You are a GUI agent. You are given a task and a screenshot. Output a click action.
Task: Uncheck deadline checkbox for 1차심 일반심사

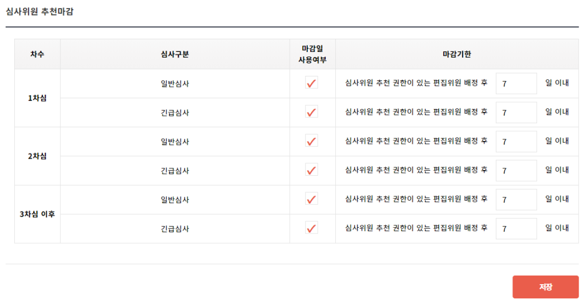point(311,83)
